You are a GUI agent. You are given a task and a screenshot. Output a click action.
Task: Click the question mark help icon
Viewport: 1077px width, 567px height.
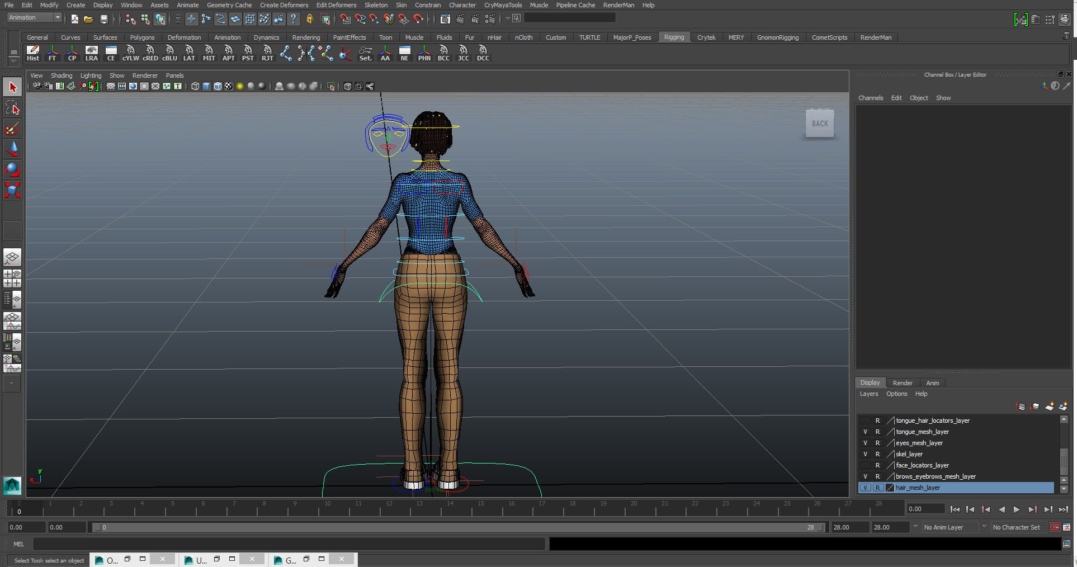[294, 19]
